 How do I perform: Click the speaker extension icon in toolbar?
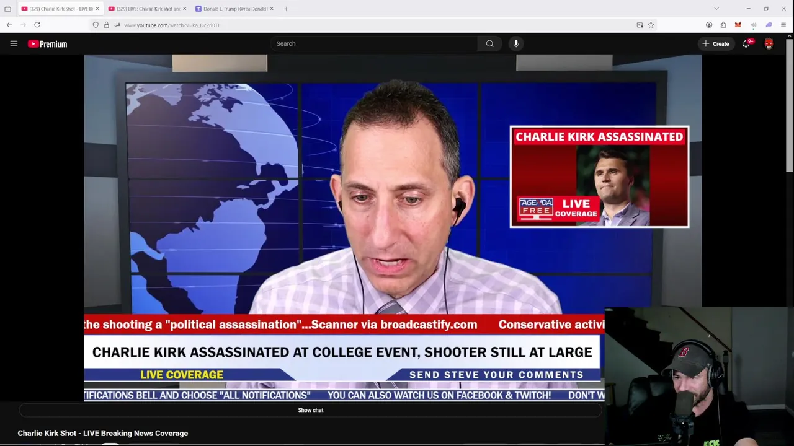[x=753, y=25]
